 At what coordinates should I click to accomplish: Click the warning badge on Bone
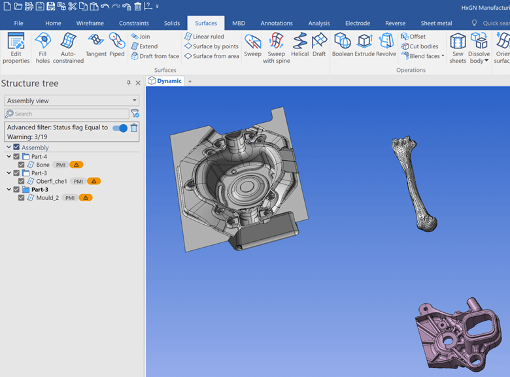click(76, 165)
